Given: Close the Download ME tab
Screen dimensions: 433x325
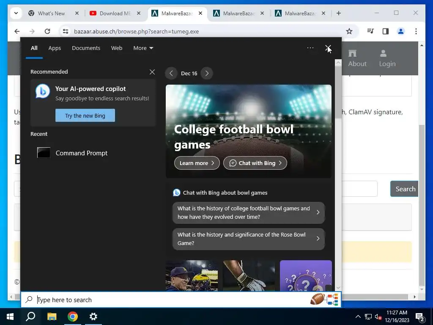Looking at the screenshot, I should pyautogui.click(x=139, y=13).
